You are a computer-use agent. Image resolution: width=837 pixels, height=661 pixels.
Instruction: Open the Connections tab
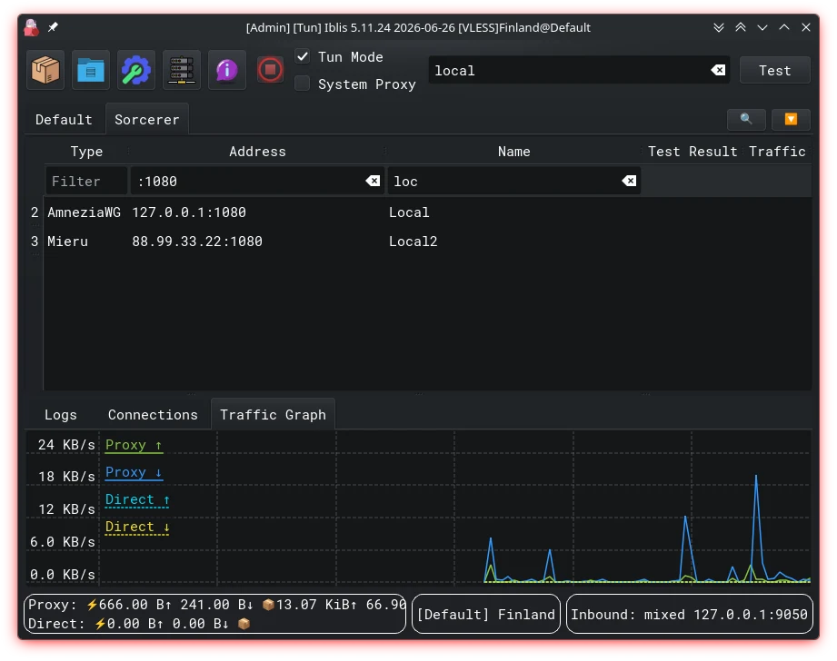(x=153, y=415)
